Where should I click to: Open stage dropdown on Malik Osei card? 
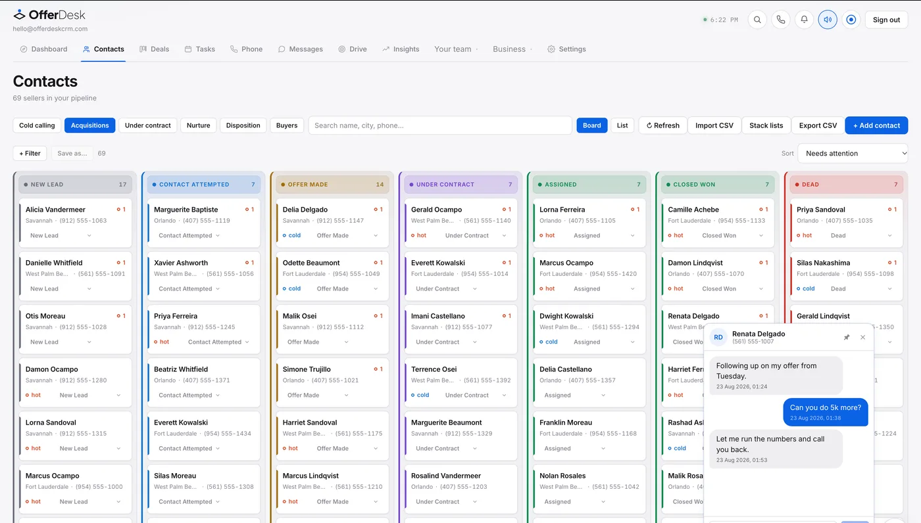point(317,342)
